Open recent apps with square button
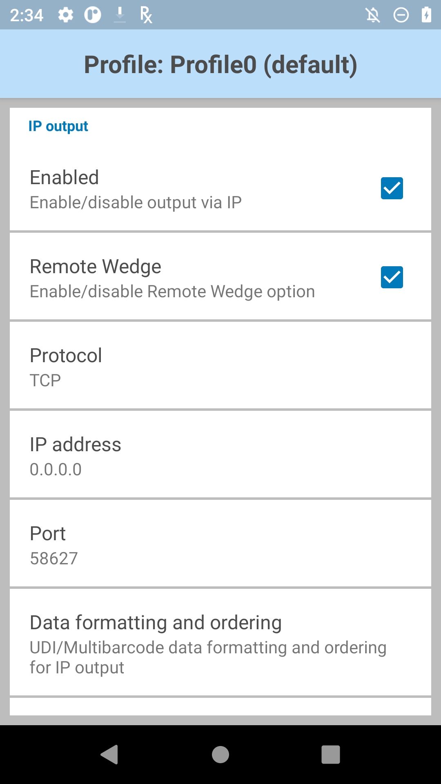 [330, 754]
